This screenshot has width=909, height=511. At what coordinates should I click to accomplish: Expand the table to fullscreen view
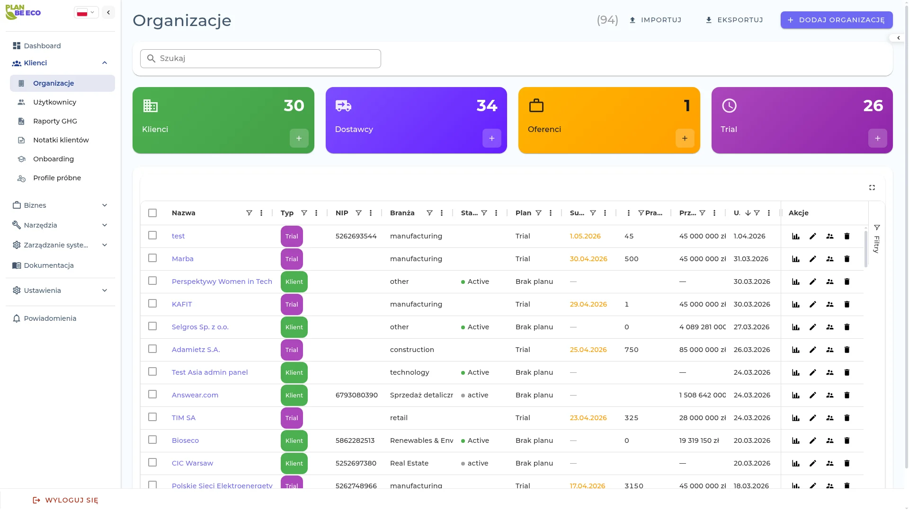(x=873, y=187)
